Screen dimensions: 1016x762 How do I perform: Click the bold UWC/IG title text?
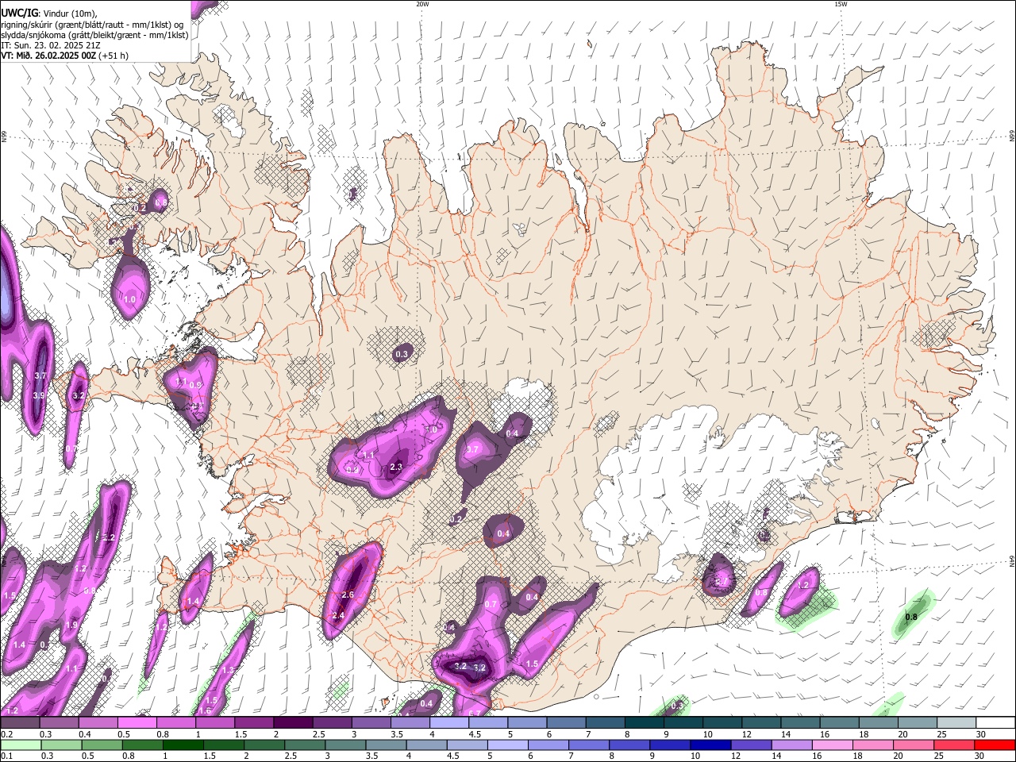19,13
